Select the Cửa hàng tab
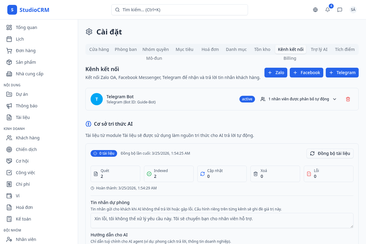 [x=99, y=49]
